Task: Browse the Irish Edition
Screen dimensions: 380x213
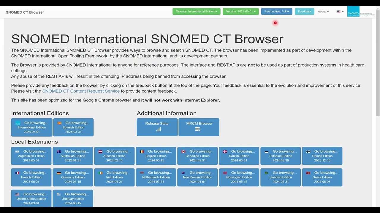Action: pos(114,177)
